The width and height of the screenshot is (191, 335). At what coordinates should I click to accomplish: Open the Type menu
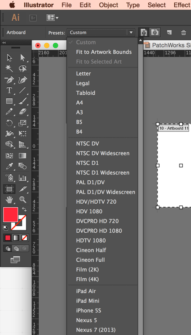pyautogui.click(x=133, y=5)
